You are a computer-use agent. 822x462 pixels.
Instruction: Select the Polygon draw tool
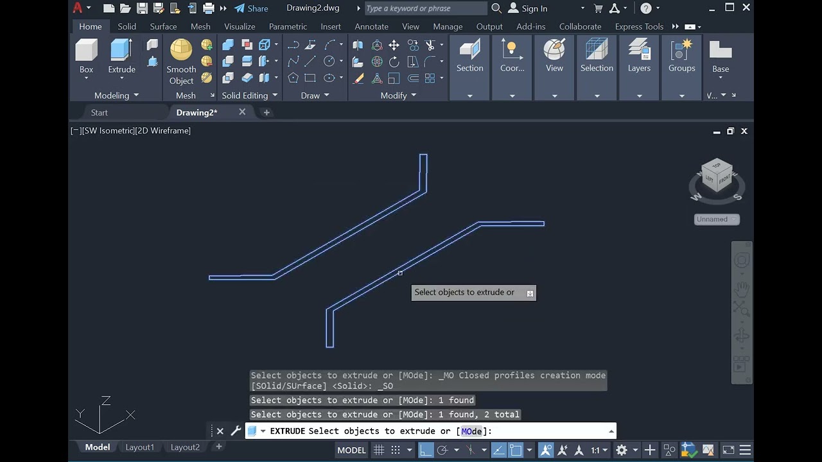(293, 78)
